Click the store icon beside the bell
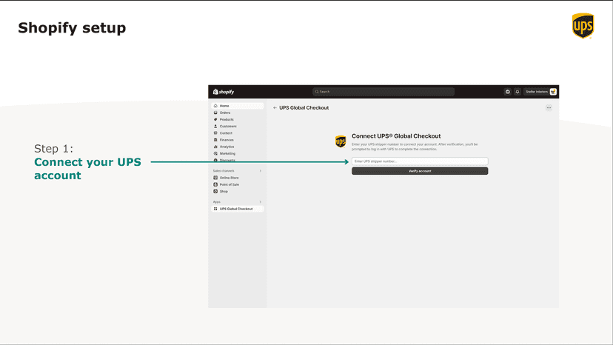Viewport: 613px width, 345px height. (507, 92)
